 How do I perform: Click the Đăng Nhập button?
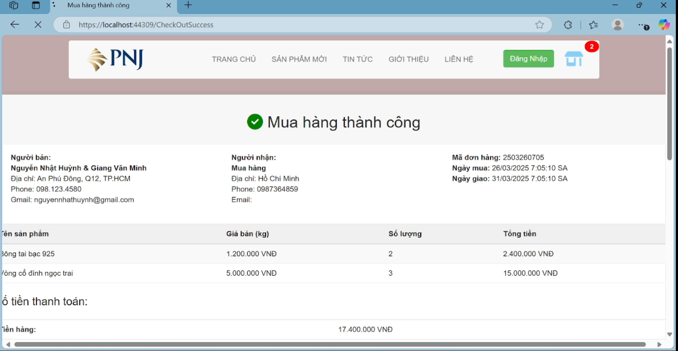[528, 59]
